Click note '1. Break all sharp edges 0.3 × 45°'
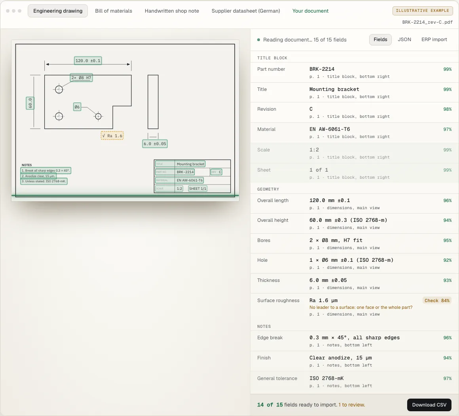 [x=46, y=170]
